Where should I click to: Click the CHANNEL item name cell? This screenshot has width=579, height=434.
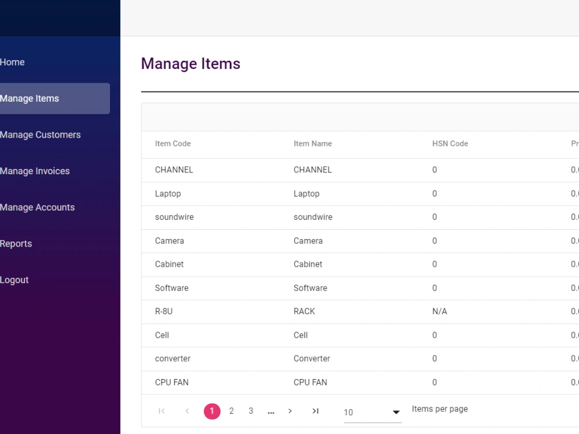[x=313, y=170]
